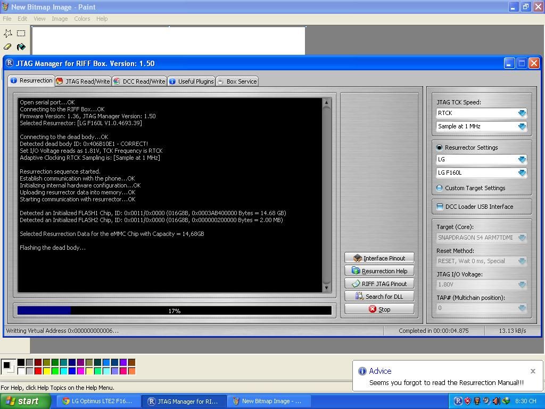
Task: Click the volume speaker tray icon
Action: coord(496,401)
